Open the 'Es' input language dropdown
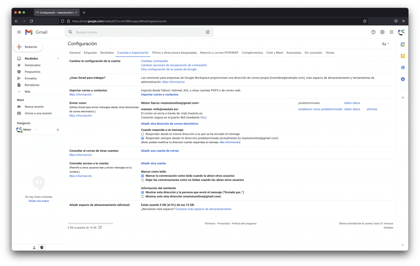Viewport: 420px width, 266px height. (x=386, y=44)
